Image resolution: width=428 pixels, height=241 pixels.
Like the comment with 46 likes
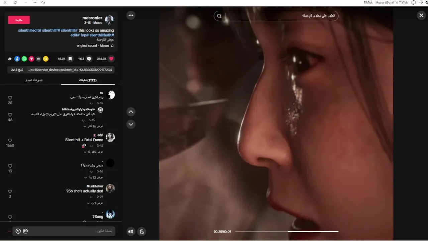pos(10,115)
